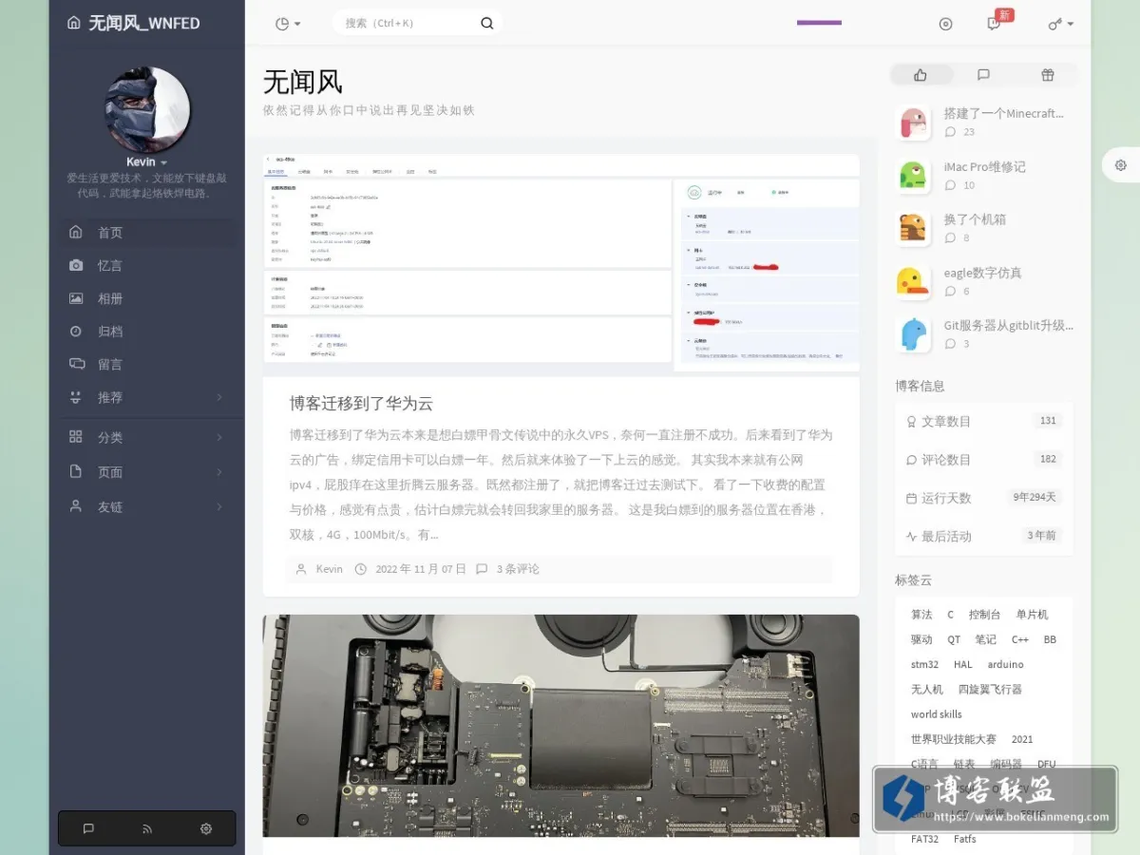Click the chat icon next to 留言
This screenshot has height=855, width=1140.
76,364
